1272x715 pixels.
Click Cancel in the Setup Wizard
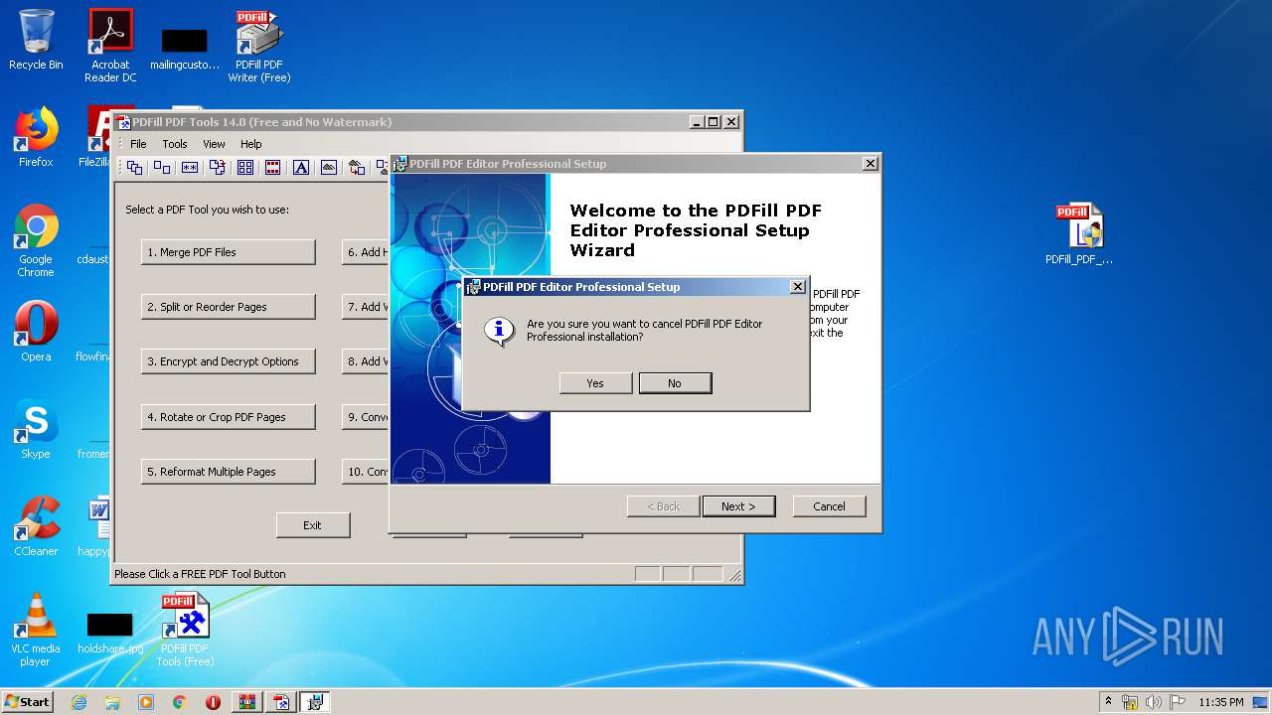pyautogui.click(x=830, y=506)
